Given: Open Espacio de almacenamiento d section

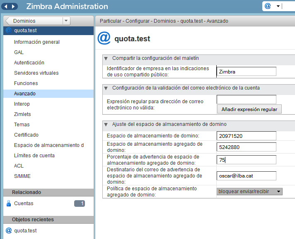Looking at the screenshot, I should [49, 145].
